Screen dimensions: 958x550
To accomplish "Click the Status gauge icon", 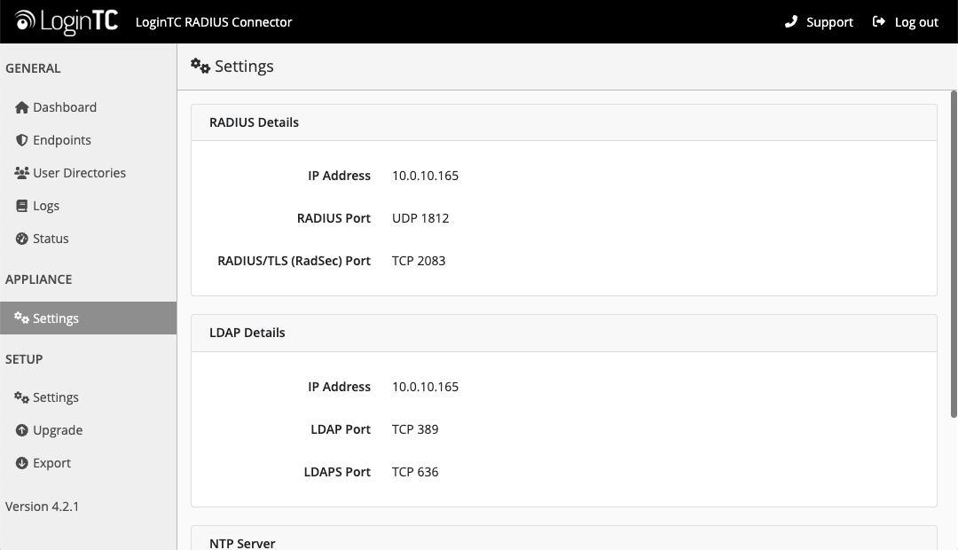I will 22,239.
